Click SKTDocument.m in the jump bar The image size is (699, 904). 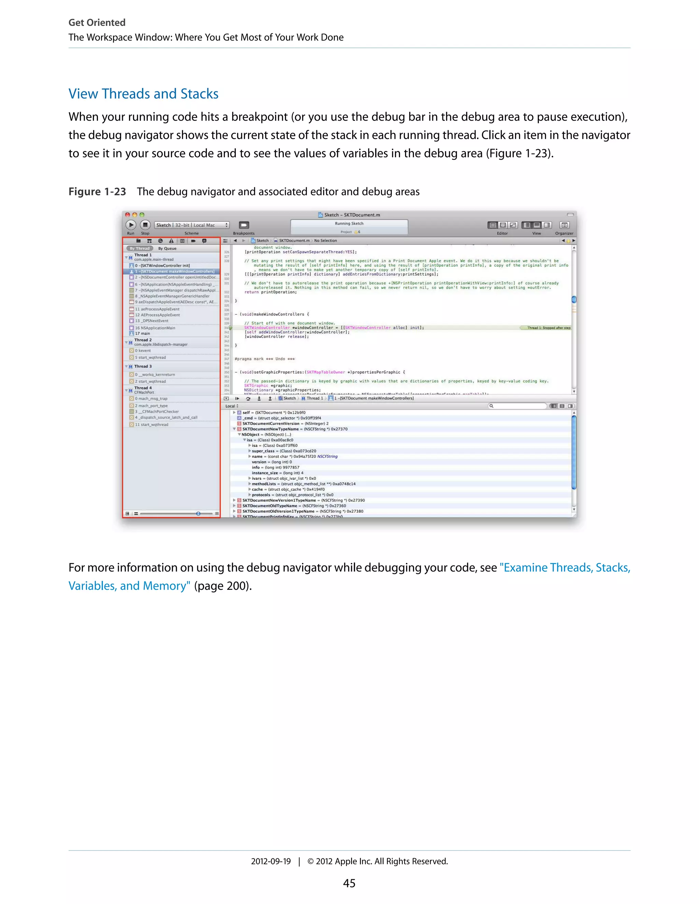point(291,240)
